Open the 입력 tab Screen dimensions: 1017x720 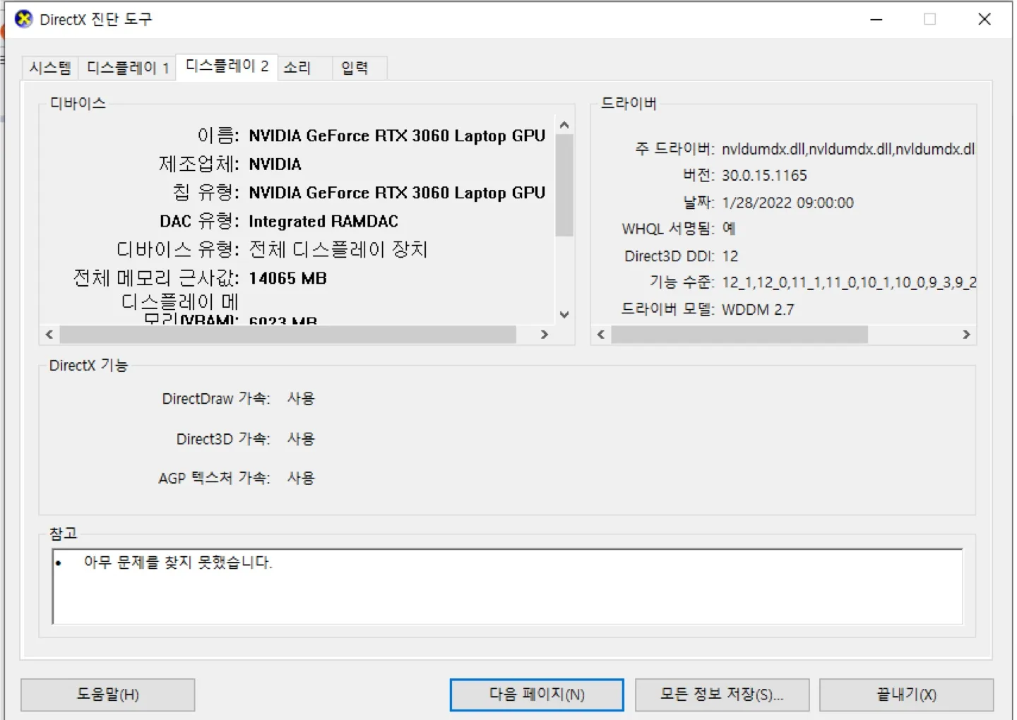pos(355,68)
